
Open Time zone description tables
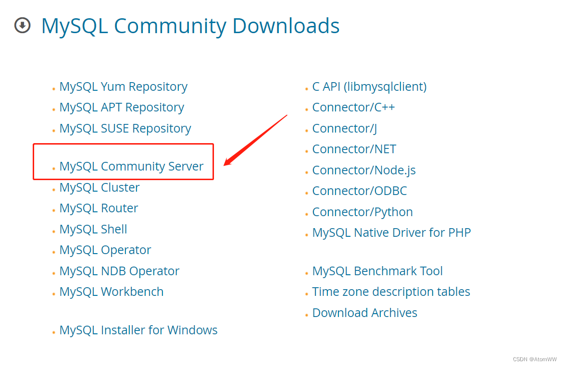391,292
